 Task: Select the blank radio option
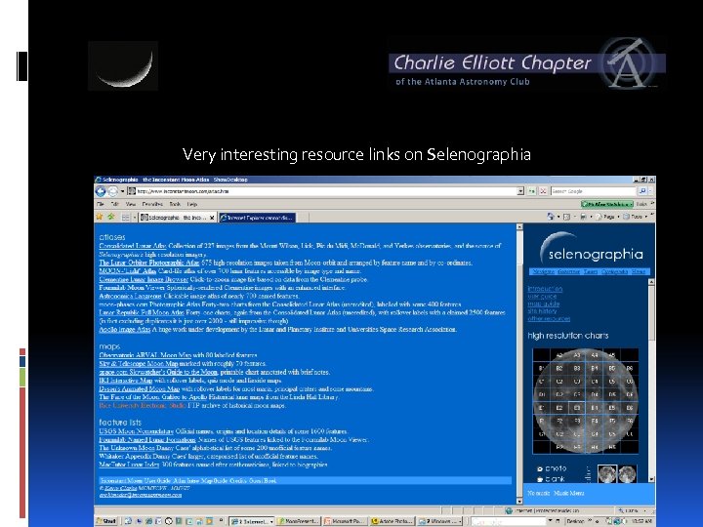coord(540,479)
